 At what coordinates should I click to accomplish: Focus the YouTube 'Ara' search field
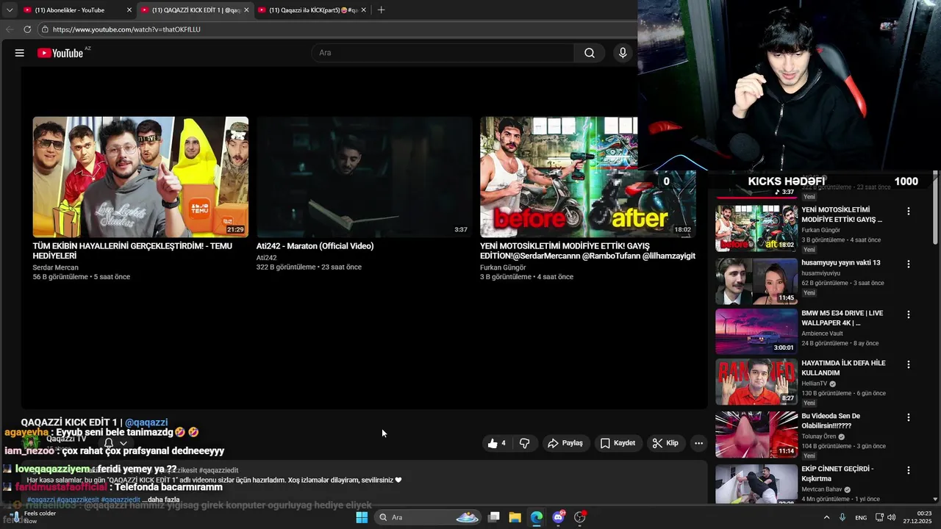pyautogui.click(x=443, y=53)
